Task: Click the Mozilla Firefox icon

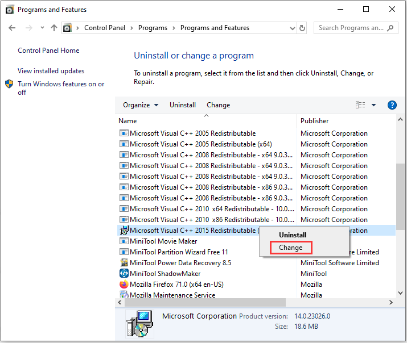Action: pos(124,285)
